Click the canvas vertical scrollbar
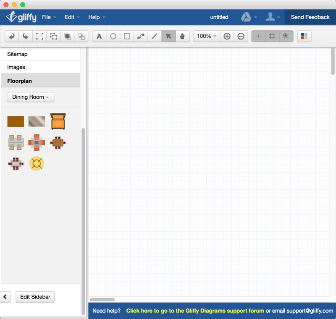 (333, 61)
